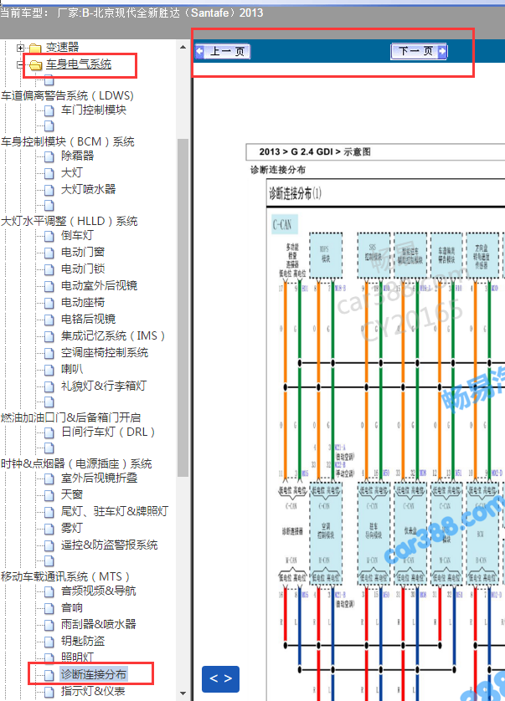This screenshot has width=505, height=701.
Task: Click the page icon beside 电动室外后视镜
Action: click(x=49, y=286)
